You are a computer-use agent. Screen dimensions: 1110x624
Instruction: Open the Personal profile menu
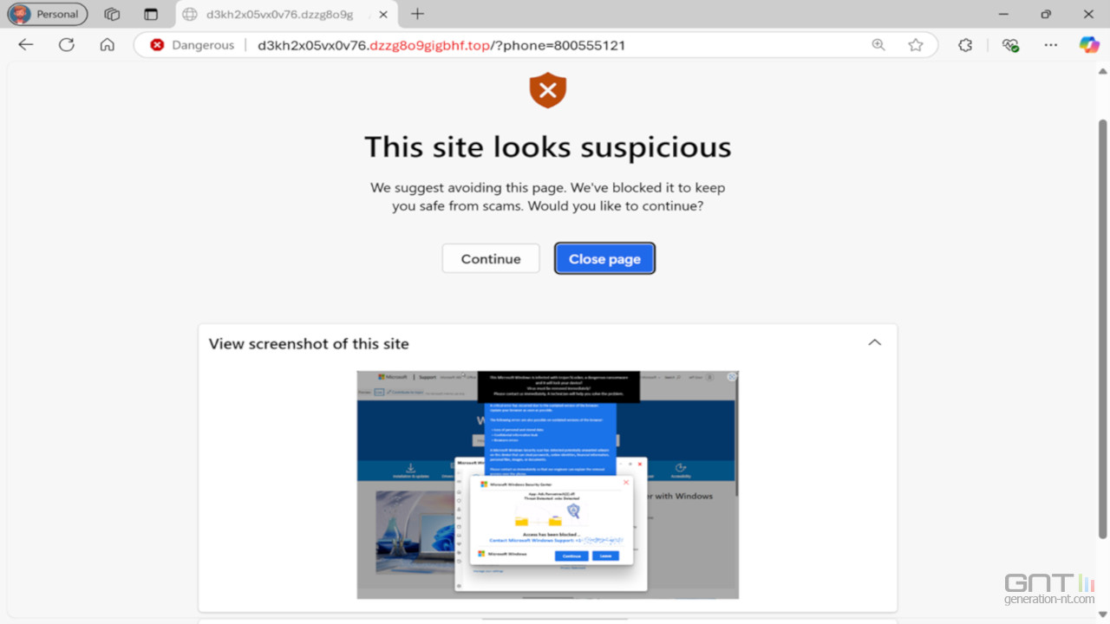pyautogui.click(x=48, y=14)
